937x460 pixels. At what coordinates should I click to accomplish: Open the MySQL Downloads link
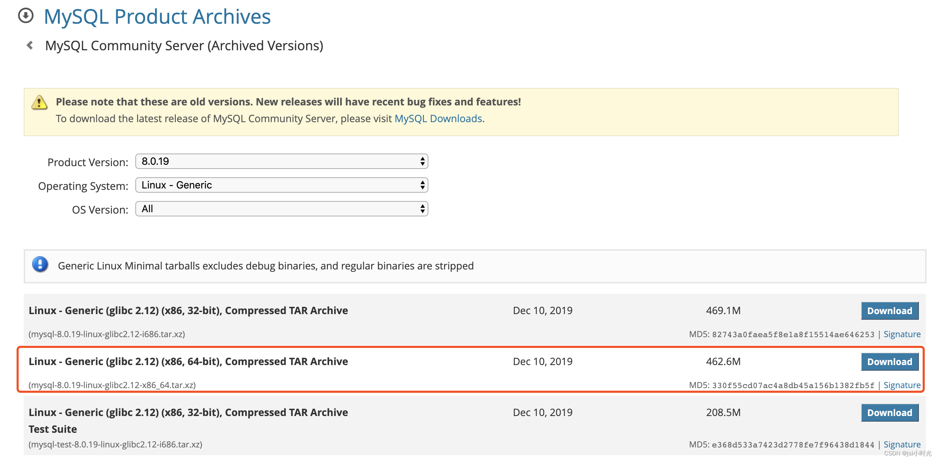[438, 119]
